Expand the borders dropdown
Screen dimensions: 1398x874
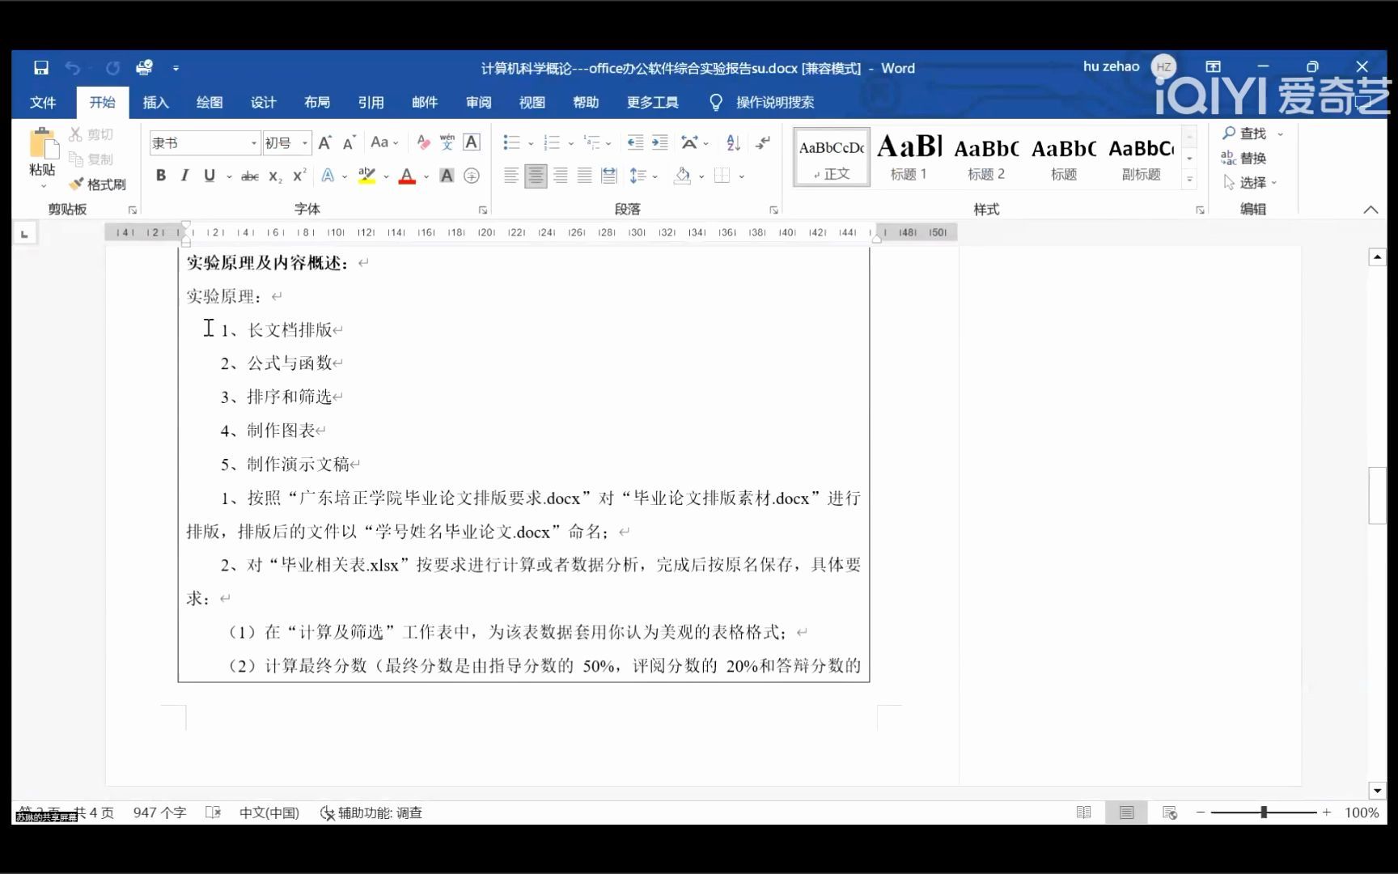tap(741, 176)
